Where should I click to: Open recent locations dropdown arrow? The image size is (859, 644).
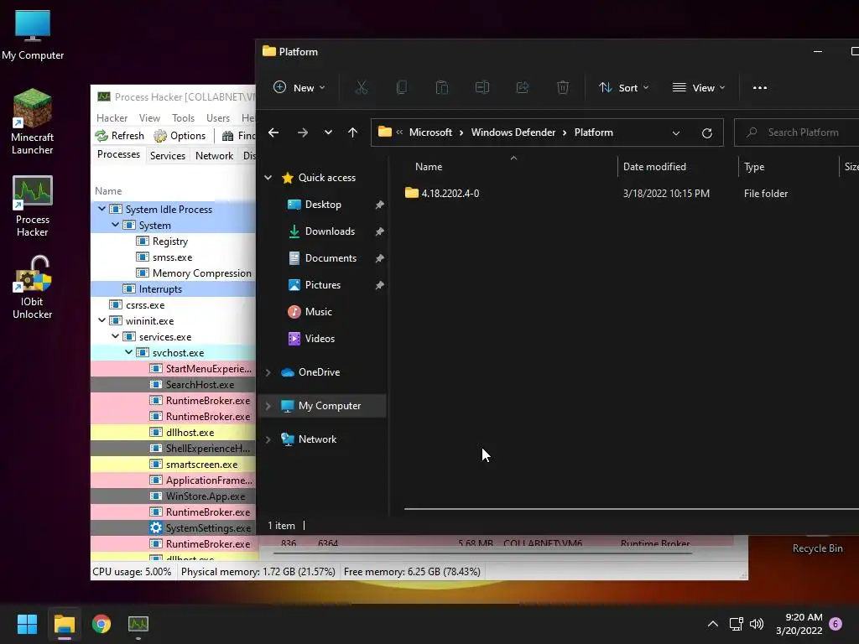pos(328,132)
